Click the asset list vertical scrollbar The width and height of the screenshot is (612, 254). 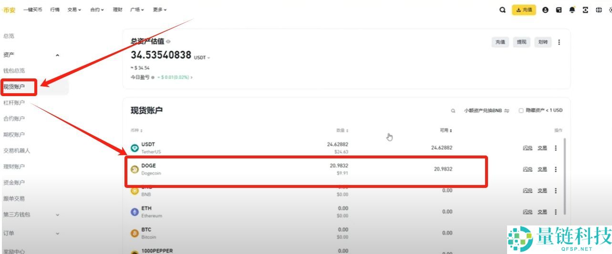[565, 176]
